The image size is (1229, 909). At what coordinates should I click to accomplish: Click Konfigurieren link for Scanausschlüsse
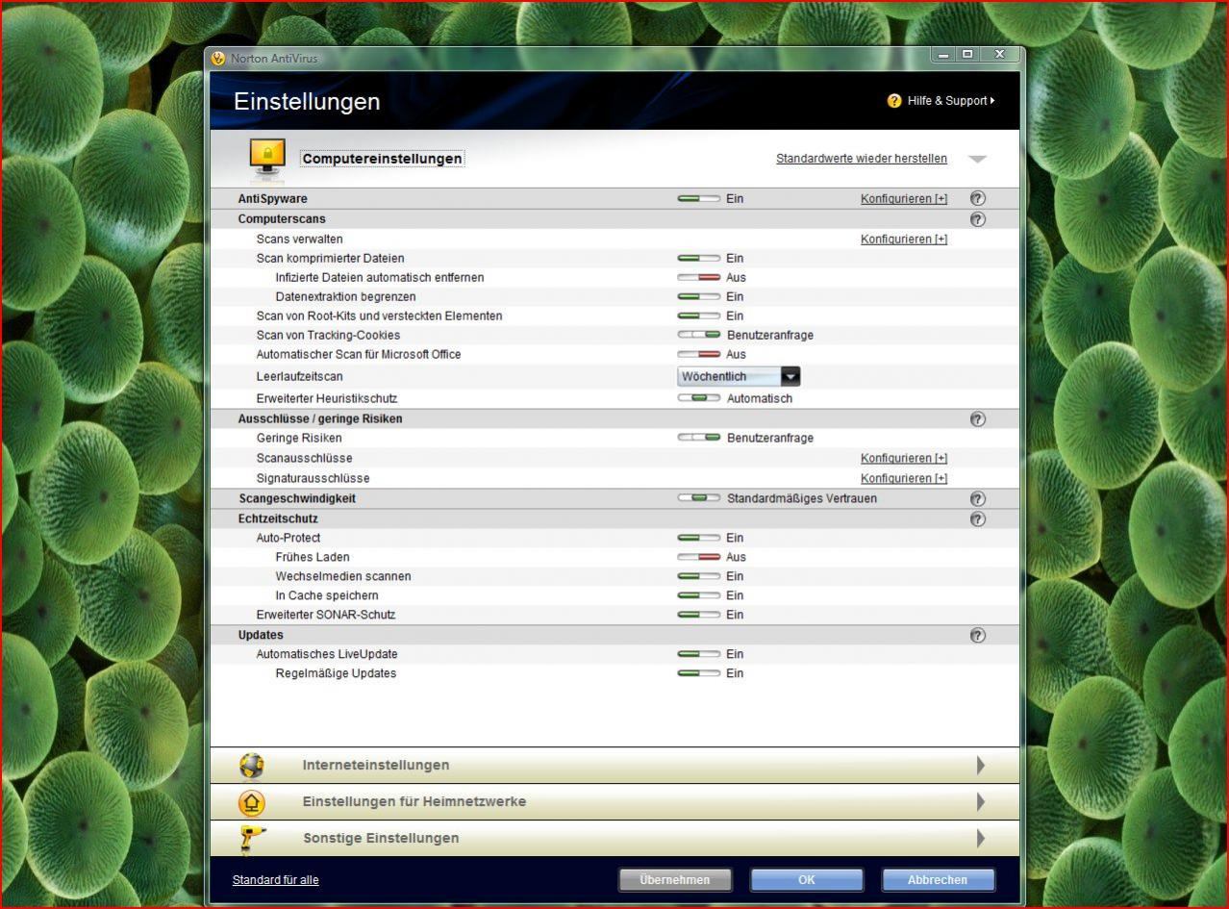pos(904,458)
